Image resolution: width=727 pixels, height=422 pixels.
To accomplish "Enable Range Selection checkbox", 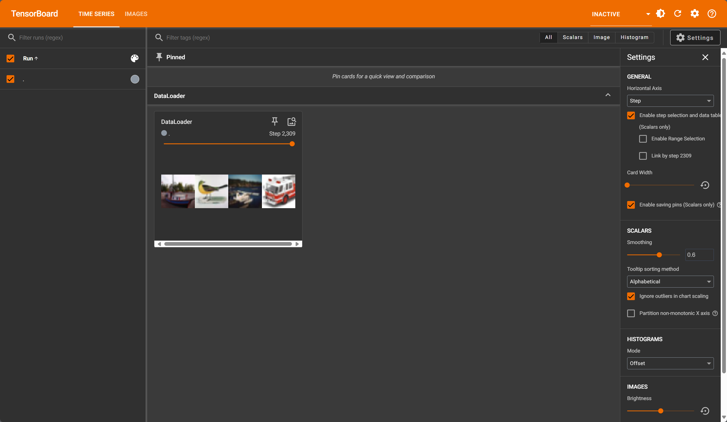I will pos(643,139).
